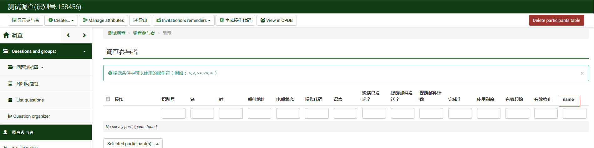594x148 pixels.
Task: Click the 识别号 filter input field
Action: coord(173,113)
